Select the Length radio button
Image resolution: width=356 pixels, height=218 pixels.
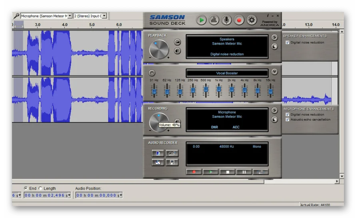coord(40,188)
